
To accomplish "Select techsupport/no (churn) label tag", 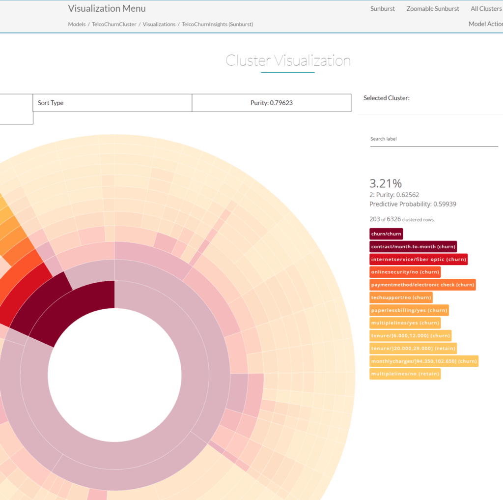I will click(x=401, y=298).
